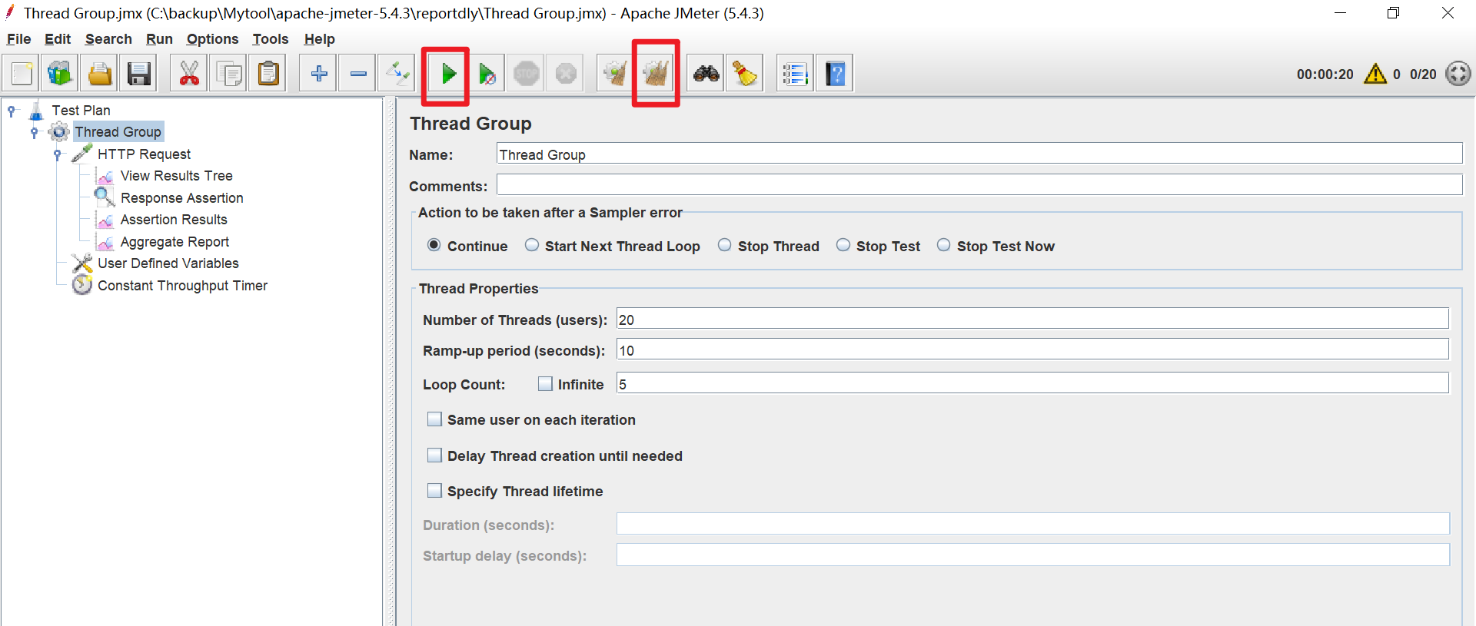Collapse all nodes with minus icon
The image size is (1476, 626).
[358, 74]
